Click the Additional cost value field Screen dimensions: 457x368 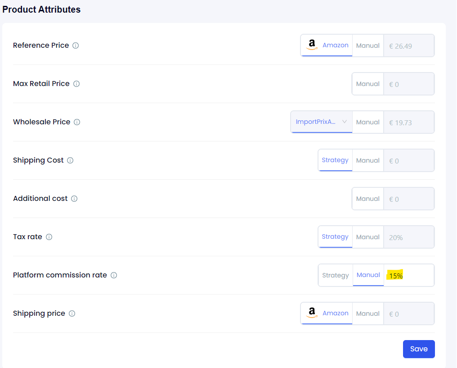408,199
